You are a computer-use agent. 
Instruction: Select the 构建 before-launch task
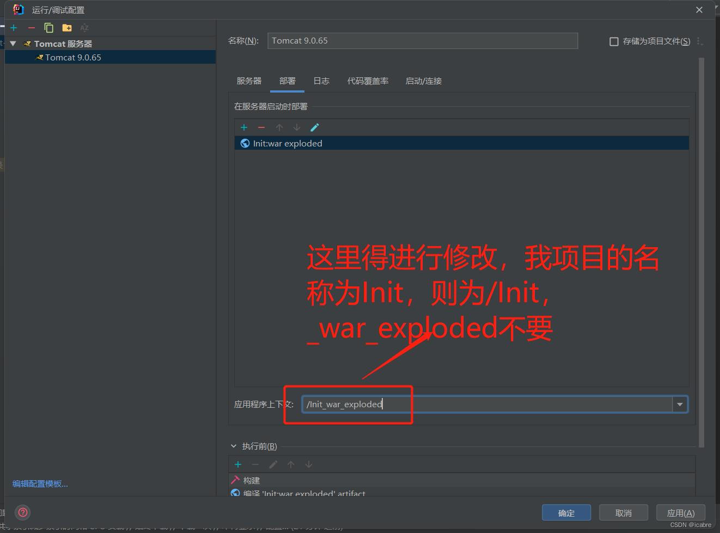[462, 480]
